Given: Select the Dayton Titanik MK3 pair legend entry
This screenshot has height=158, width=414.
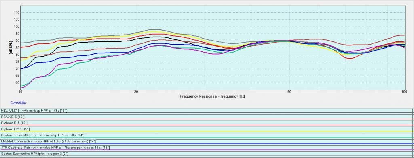Looking at the screenshot, I should pos(206,135).
